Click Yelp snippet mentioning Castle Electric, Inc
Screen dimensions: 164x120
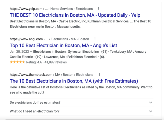[80, 24]
